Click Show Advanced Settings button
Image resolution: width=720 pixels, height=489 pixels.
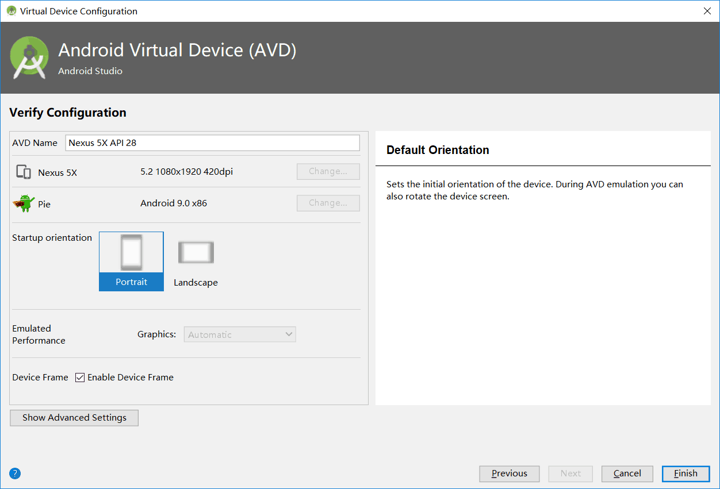click(74, 418)
